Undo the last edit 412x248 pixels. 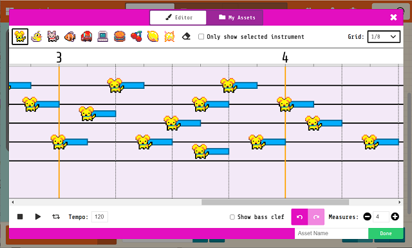click(x=299, y=217)
